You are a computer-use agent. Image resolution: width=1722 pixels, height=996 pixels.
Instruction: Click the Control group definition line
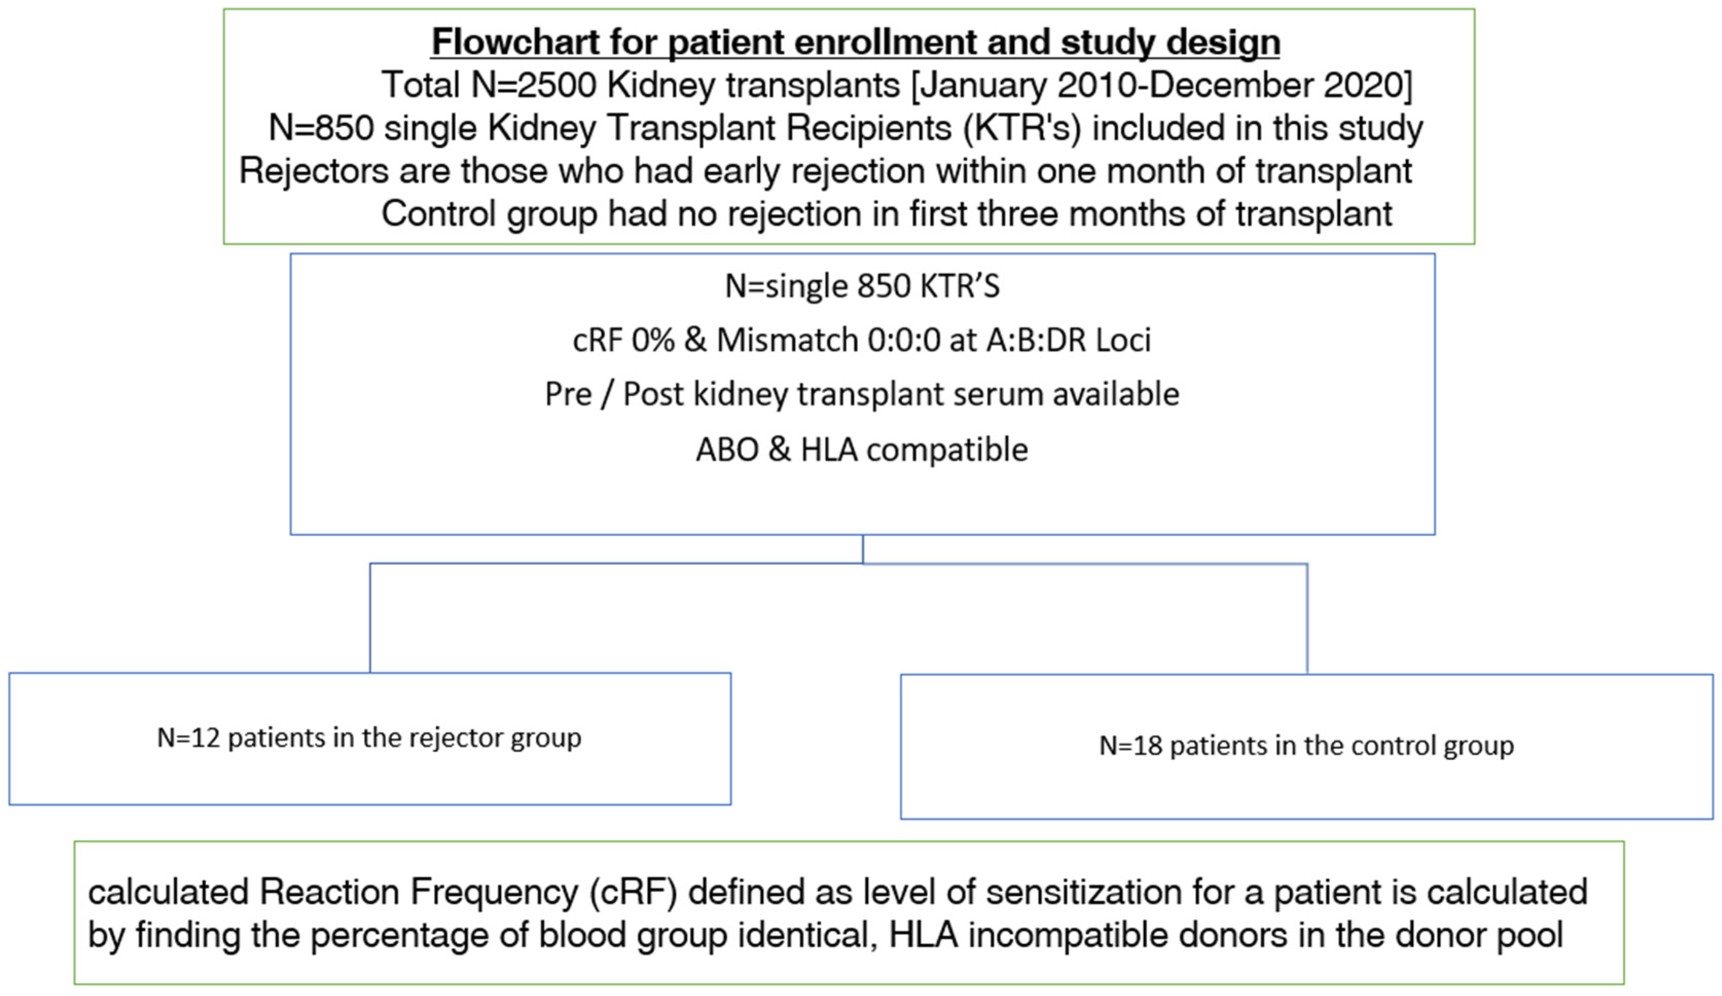[886, 214]
